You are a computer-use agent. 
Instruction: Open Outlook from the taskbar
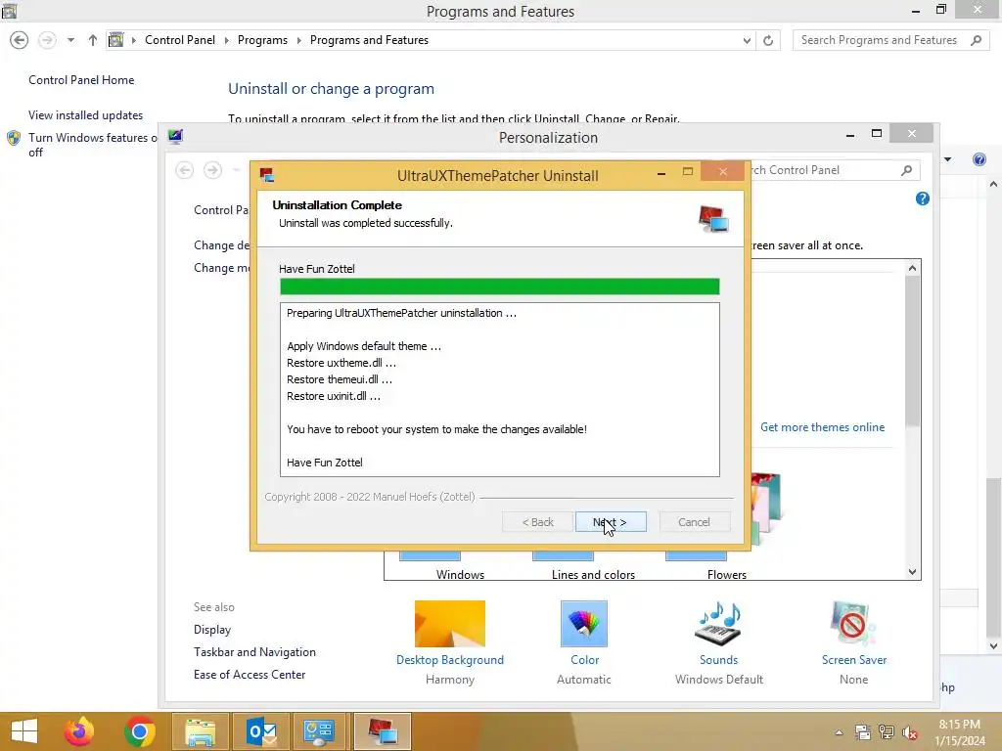(x=260, y=731)
